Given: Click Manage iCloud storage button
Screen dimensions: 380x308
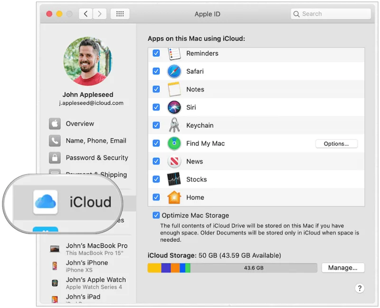Looking at the screenshot, I should pos(342,268).
